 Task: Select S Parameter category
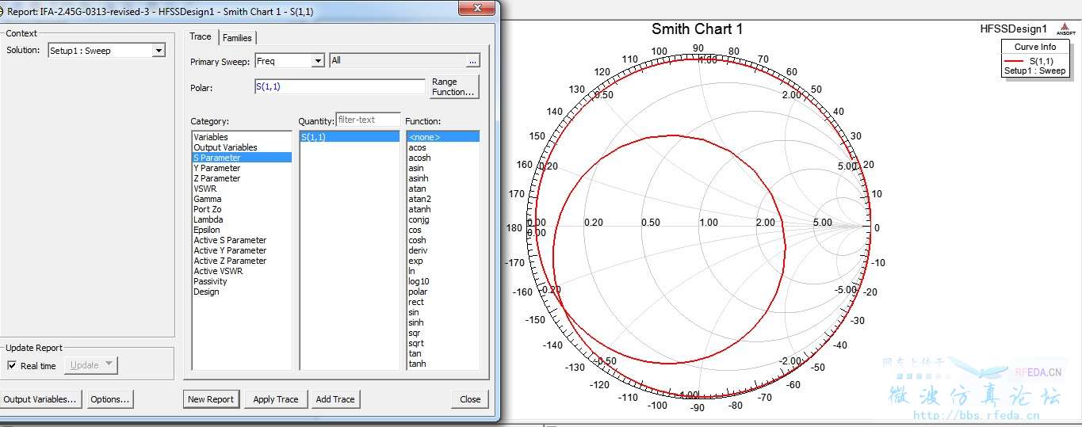pyautogui.click(x=242, y=158)
